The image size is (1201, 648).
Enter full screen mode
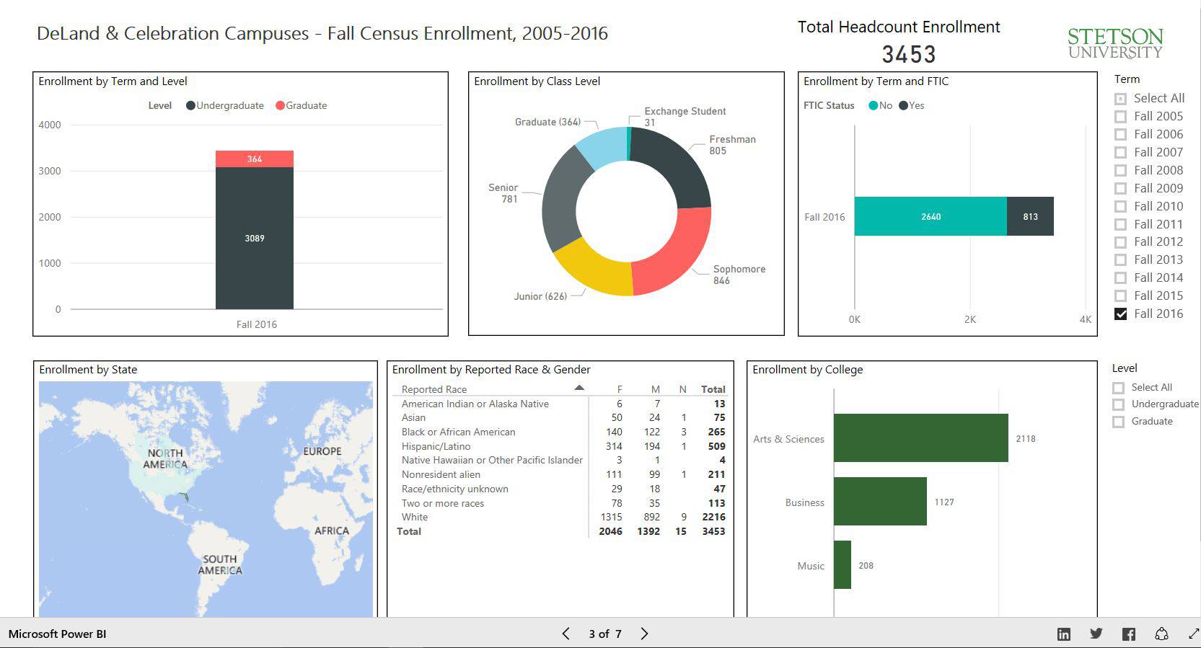click(x=1193, y=634)
